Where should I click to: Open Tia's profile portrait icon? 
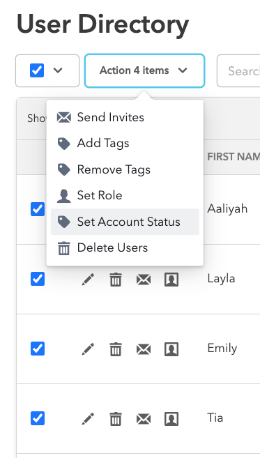(171, 419)
